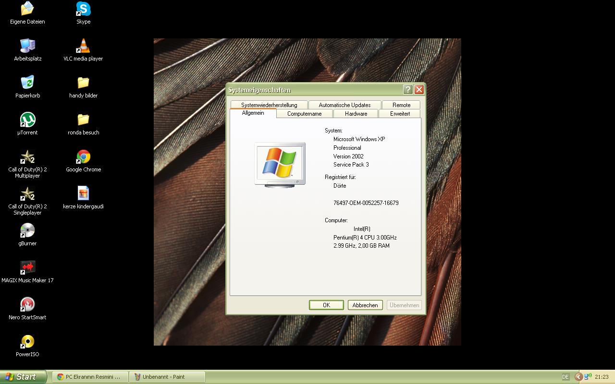Image resolution: width=615 pixels, height=384 pixels.
Task: Select the Allgemein tab
Action: tap(253, 113)
